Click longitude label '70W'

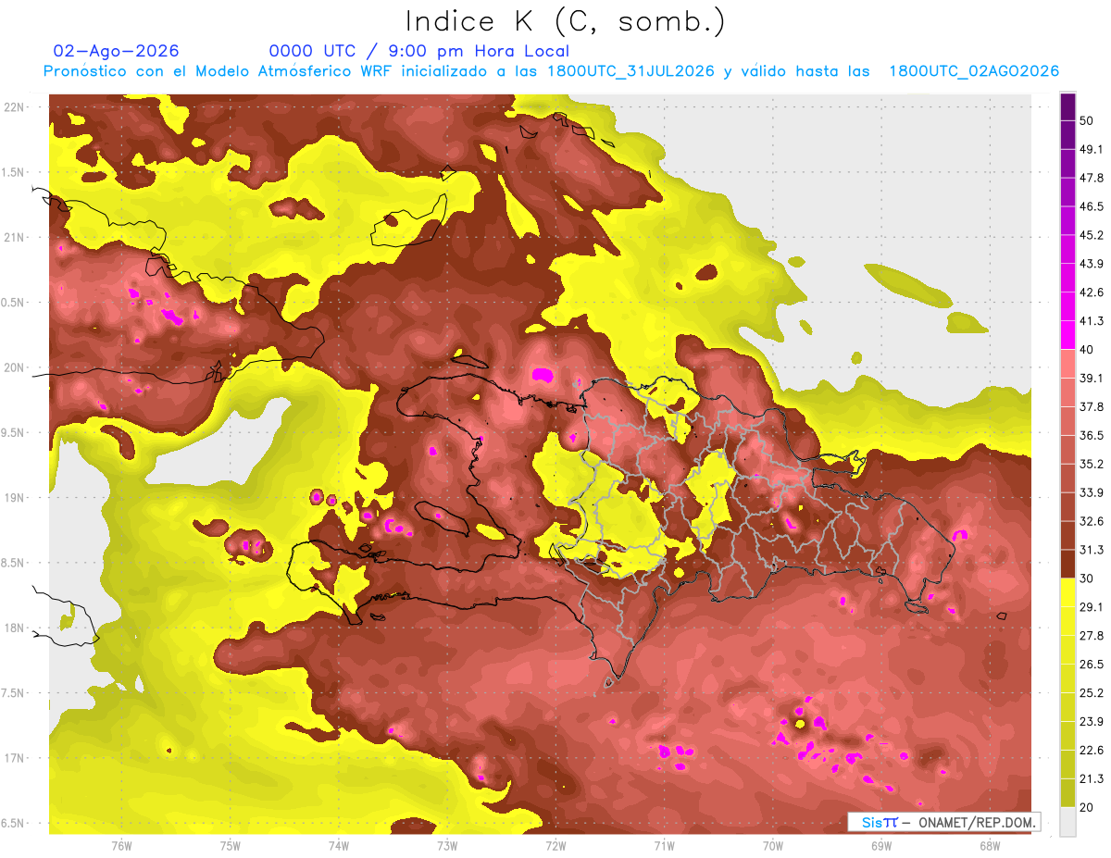point(773,847)
